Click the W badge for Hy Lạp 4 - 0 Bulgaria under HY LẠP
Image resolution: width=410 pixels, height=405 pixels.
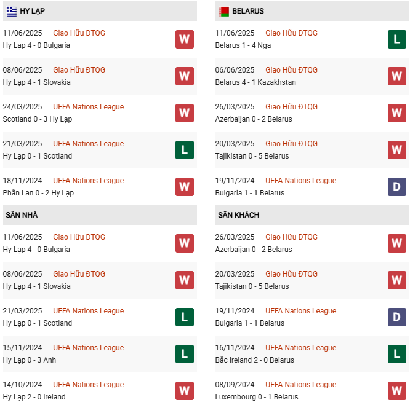184,39
